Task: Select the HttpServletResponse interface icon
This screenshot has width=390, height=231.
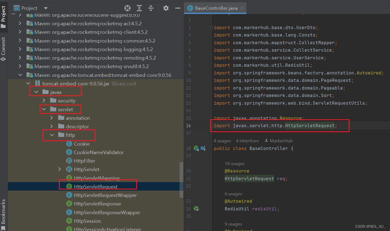Action: pos(69,204)
